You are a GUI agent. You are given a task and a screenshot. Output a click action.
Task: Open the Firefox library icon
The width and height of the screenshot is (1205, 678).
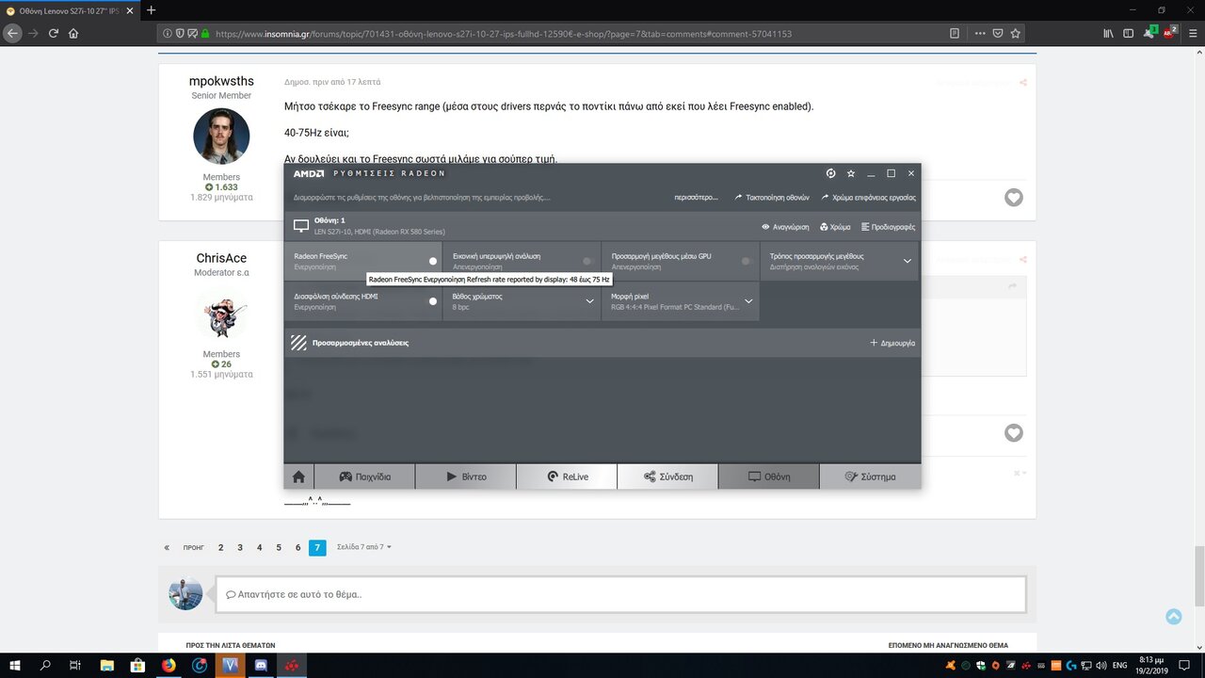(1109, 33)
